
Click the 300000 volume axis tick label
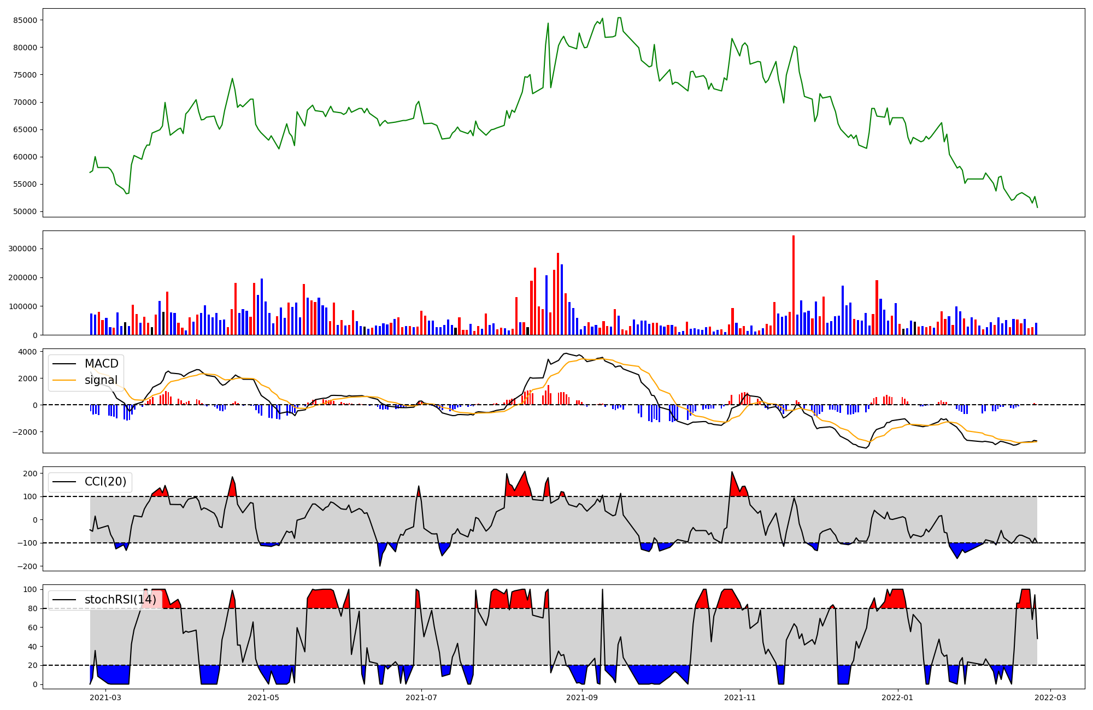pos(22,248)
